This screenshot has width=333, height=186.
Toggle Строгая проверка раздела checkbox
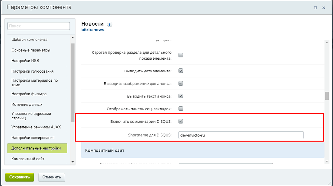(181, 55)
